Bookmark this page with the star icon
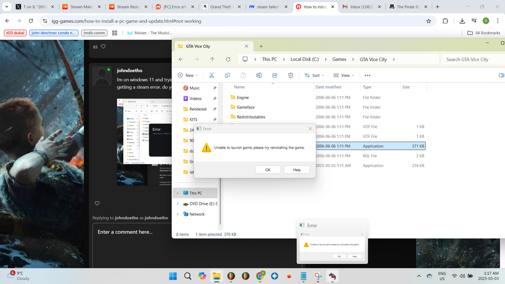The height and width of the screenshot is (284, 505). click(x=429, y=21)
